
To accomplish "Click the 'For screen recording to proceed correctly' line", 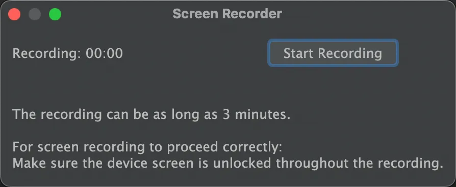I will tap(147, 147).
